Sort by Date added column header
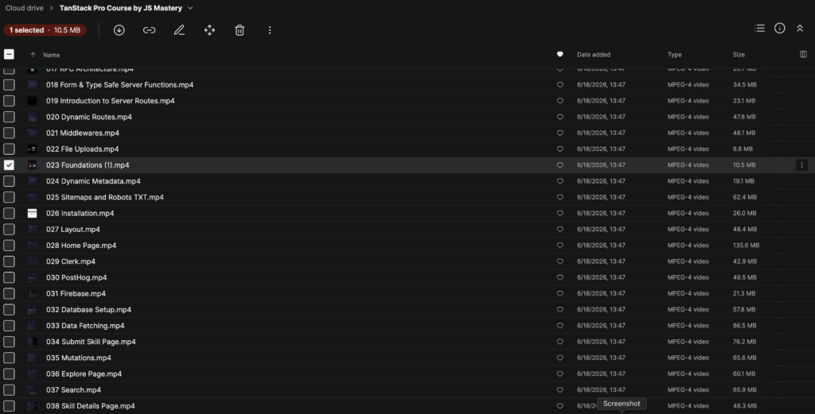 (594, 55)
